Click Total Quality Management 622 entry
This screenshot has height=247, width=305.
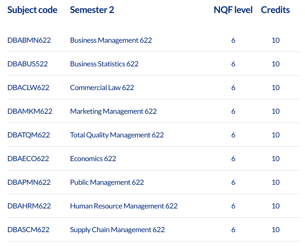tap(117, 135)
